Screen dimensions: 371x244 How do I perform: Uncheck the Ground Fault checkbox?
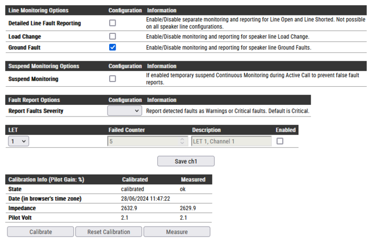point(112,47)
